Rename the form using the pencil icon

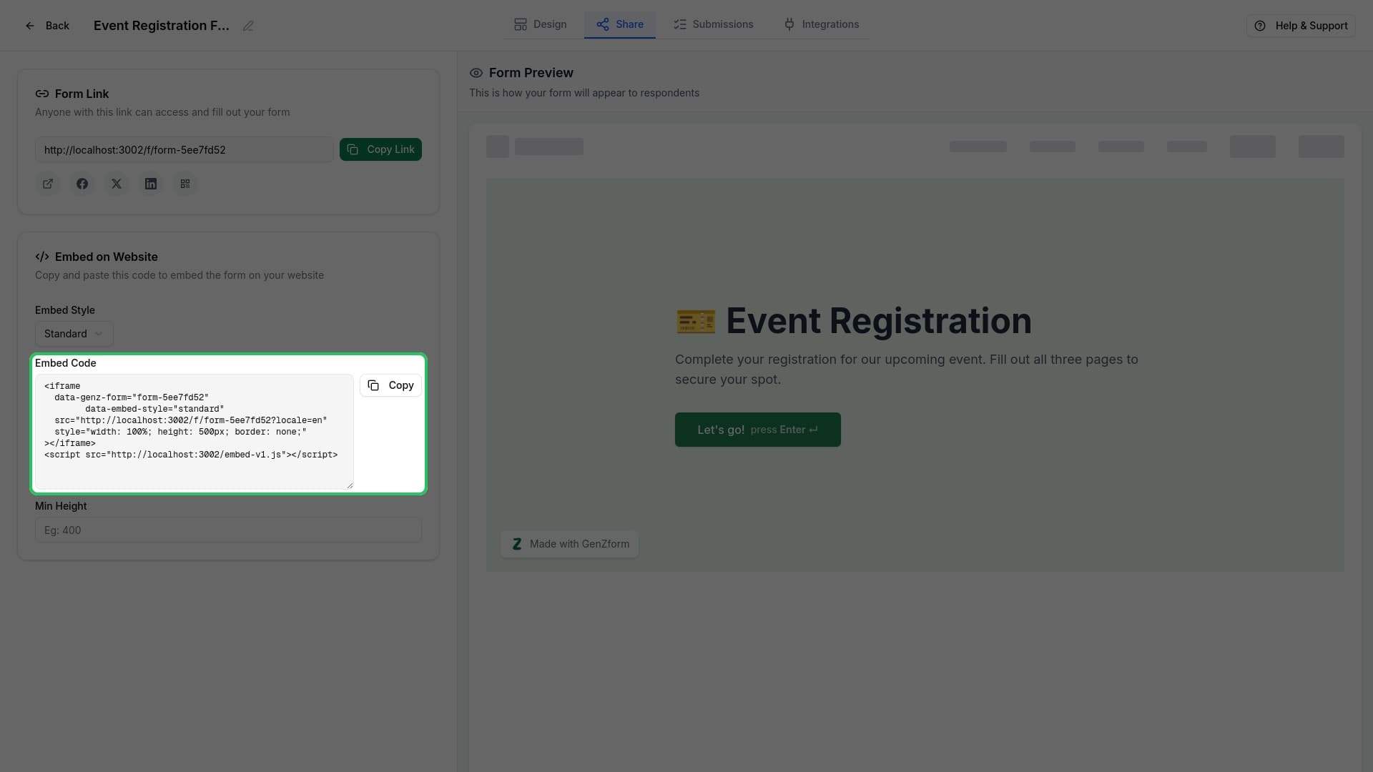point(248,26)
